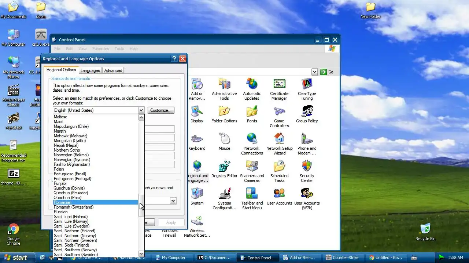Choose Sami, Northern (Sweden) entry
Screen dimensions: 469x263
click(x=96, y=240)
